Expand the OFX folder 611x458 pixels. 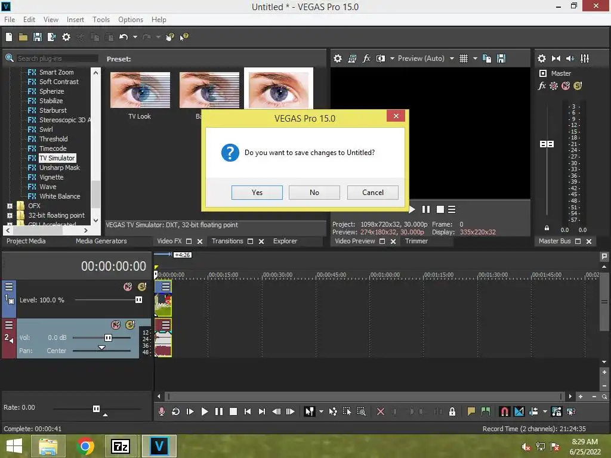[x=10, y=206]
